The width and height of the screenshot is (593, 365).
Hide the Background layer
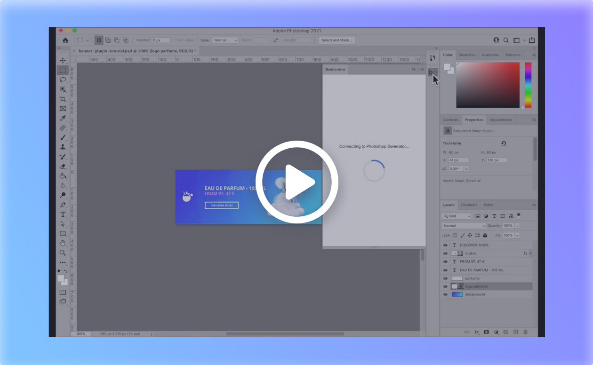point(445,294)
